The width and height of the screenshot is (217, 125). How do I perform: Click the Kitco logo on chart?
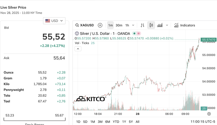point(91,99)
